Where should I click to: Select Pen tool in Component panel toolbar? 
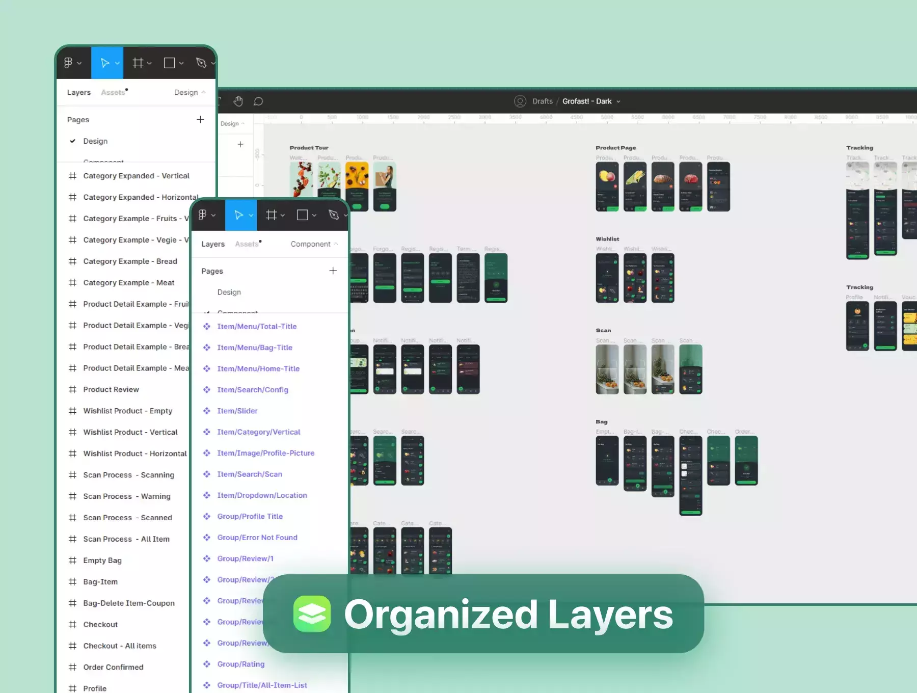(x=334, y=215)
